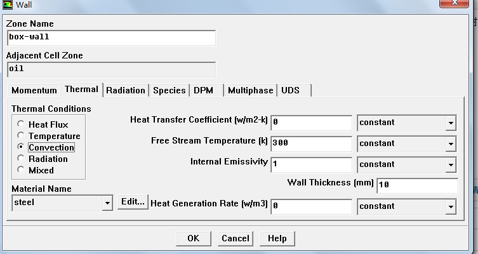
Task: Open the Material Name steel dropdown
Action: (107, 203)
